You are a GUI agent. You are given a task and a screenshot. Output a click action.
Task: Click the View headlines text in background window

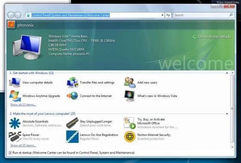coord(228,2)
